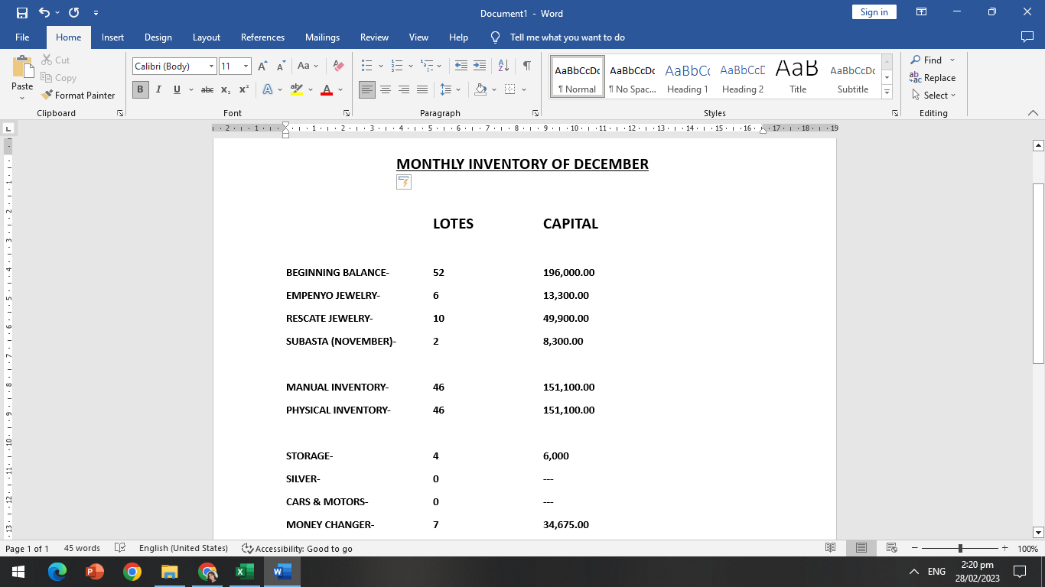
Task: Increase the paragraph indent
Action: pos(480,66)
